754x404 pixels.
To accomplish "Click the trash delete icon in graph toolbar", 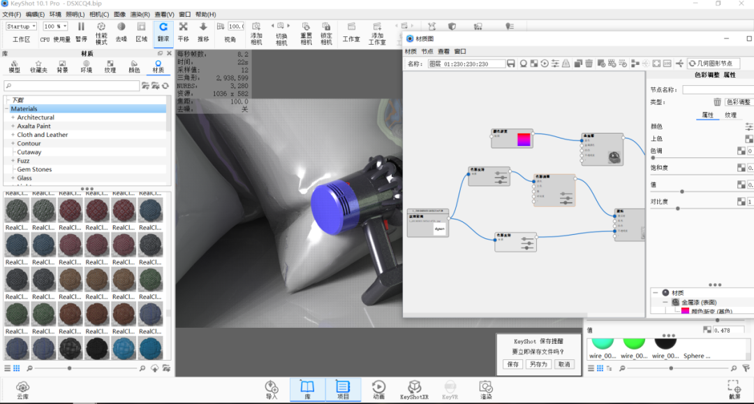I will click(589, 64).
